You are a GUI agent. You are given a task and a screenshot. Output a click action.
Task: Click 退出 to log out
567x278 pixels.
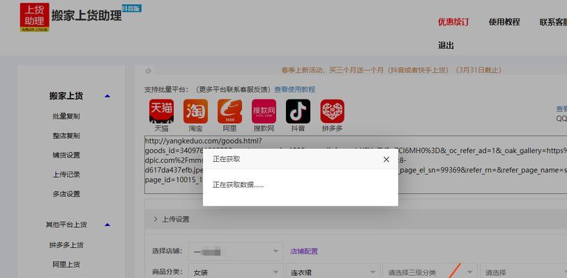(x=446, y=45)
